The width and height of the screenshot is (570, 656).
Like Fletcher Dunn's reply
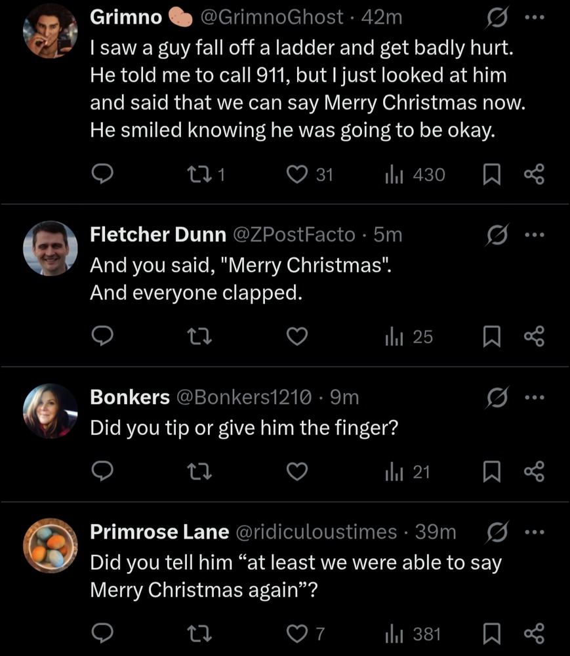(298, 337)
